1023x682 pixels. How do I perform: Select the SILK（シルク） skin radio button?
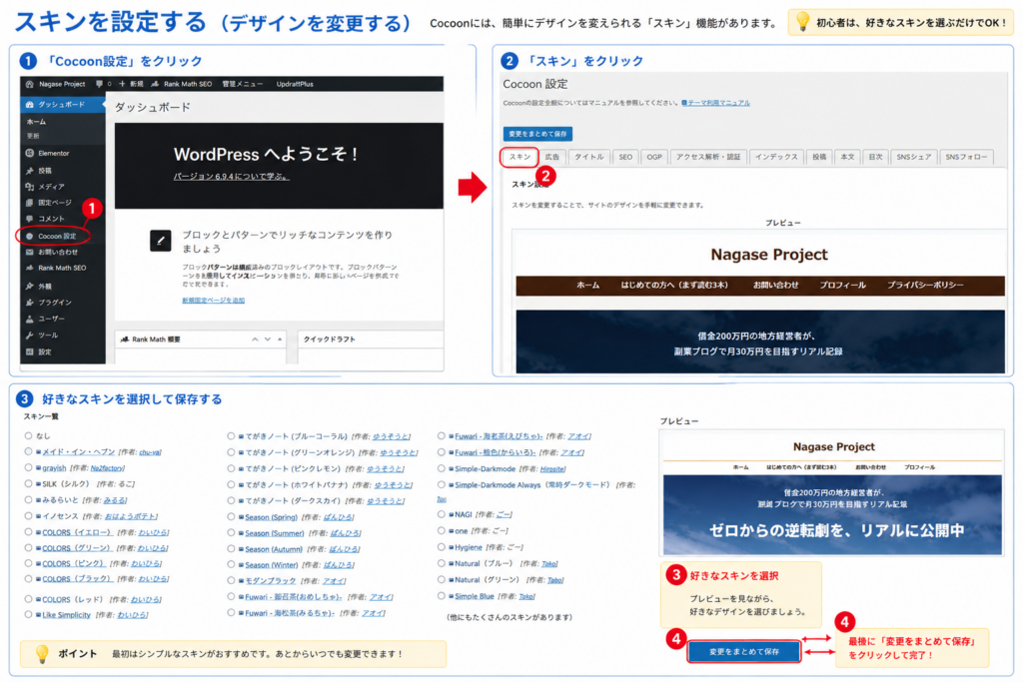28,483
